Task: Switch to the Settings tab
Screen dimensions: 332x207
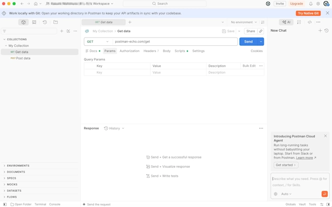Action: pos(198,51)
